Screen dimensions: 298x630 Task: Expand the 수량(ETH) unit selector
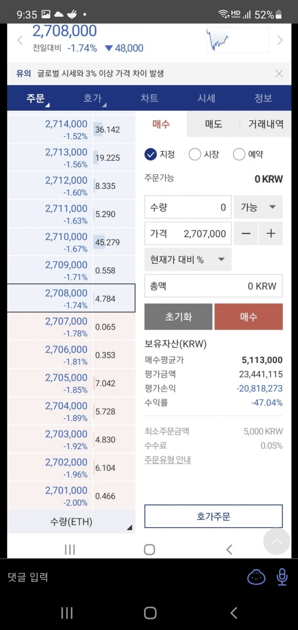[71, 521]
